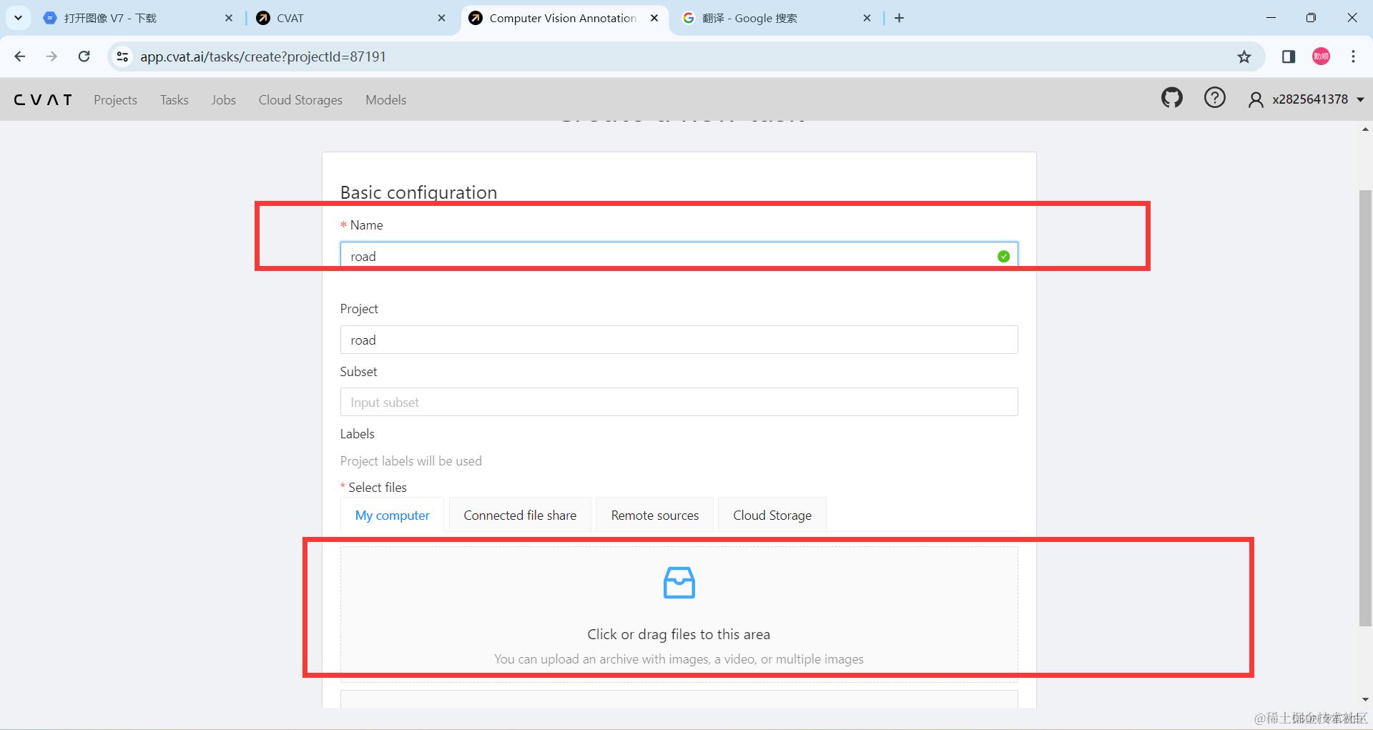Click the browser forward arrow
Screen dimensions: 1373x730
tap(51, 56)
